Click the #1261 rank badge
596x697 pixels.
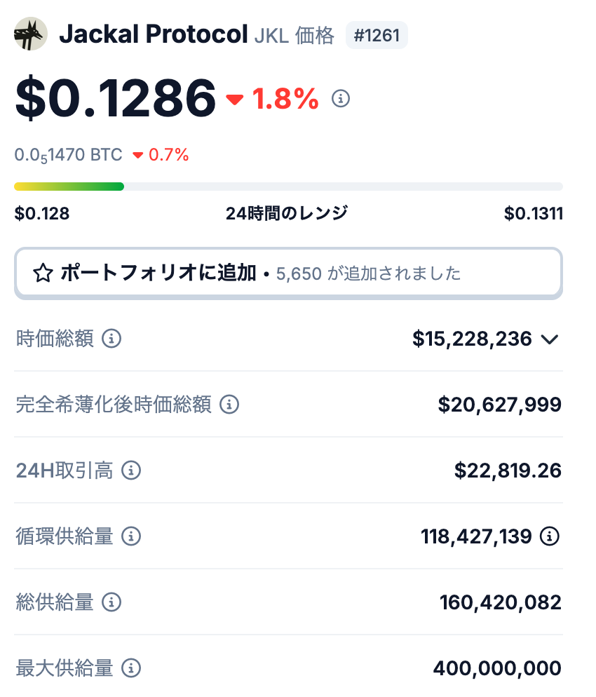click(377, 35)
